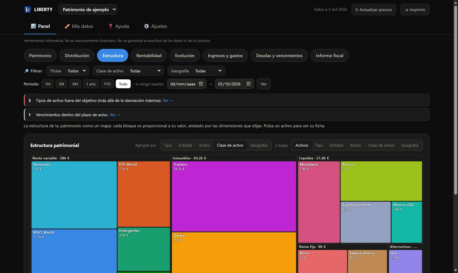This screenshot has width=458, height=273.
Task: Open Informe fiscal view
Action: [329, 56]
